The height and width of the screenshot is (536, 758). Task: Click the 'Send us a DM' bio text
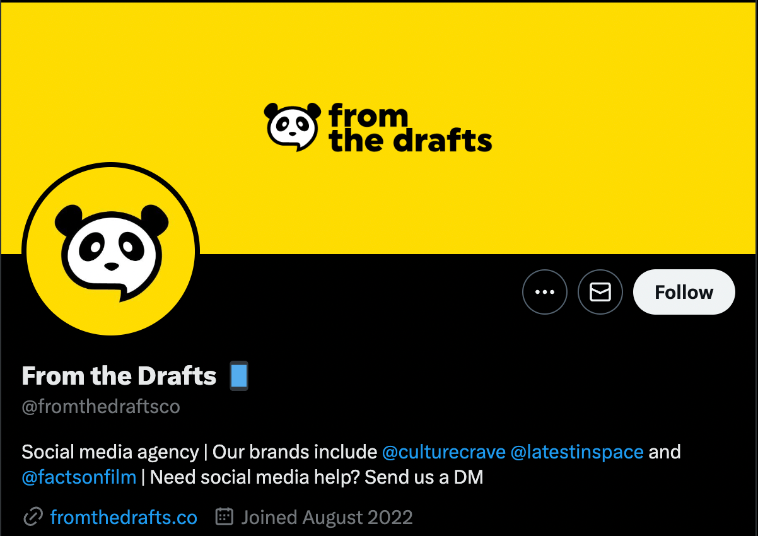[x=424, y=477]
